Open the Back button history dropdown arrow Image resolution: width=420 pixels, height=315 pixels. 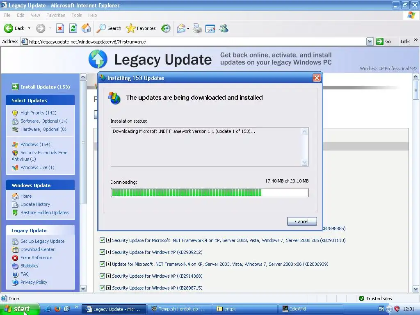pyautogui.click(x=29, y=28)
